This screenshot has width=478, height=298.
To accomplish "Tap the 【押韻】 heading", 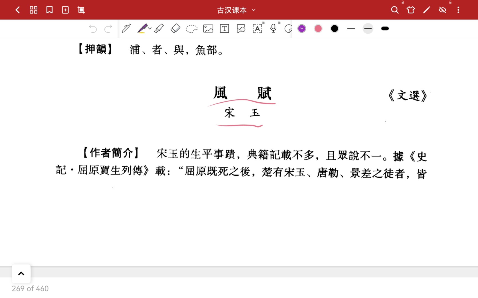I will click(x=95, y=49).
